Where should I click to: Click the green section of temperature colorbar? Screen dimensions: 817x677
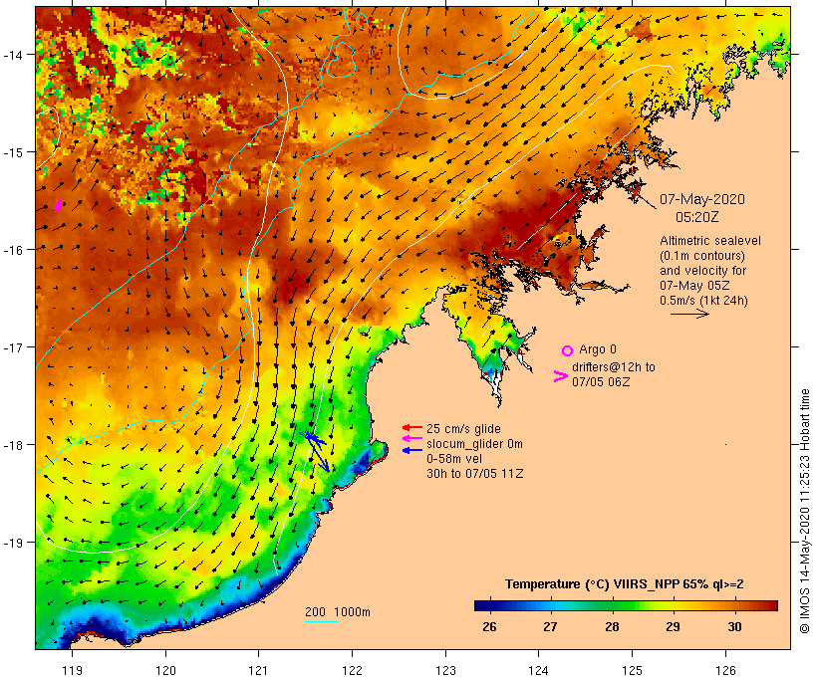coord(618,605)
